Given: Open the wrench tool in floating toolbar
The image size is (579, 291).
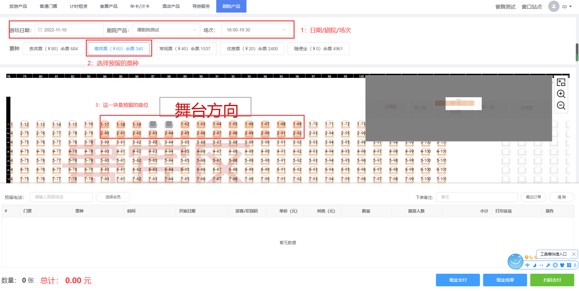Looking at the screenshot, I should coord(548,265).
